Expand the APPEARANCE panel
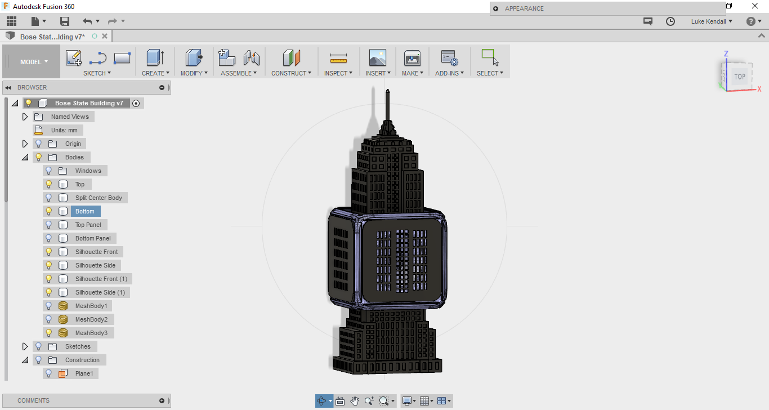Screen dimensions: 769x410 (x=495, y=8)
